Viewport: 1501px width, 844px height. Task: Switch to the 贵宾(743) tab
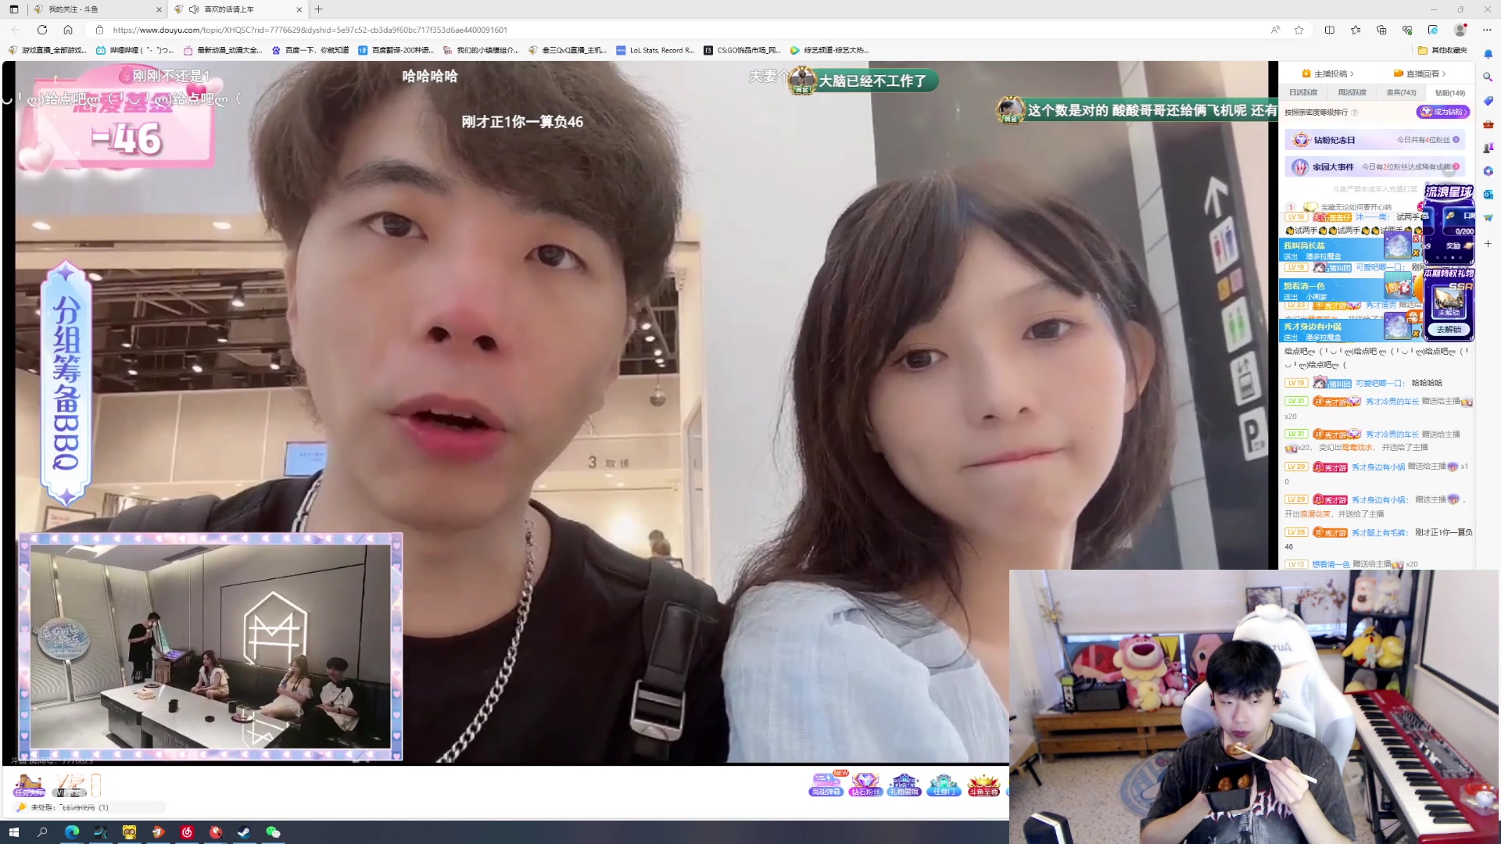point(1401,92)
